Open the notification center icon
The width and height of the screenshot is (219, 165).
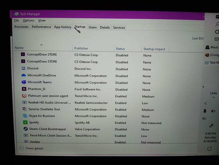(x=209, y=149)
